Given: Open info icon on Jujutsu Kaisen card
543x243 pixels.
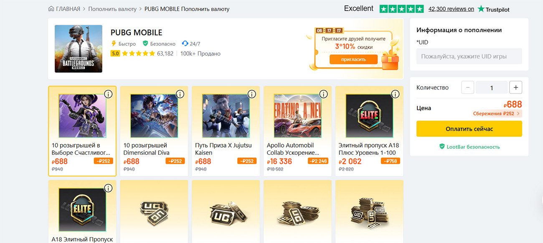Looking at the screenshot, I should [252, 95].
